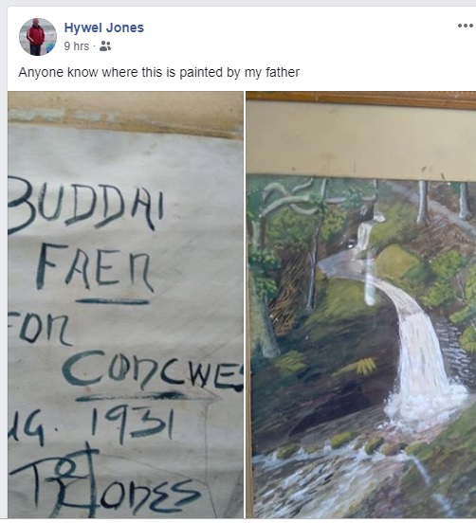Click the CONCWES handwritten word

(154, 370)
